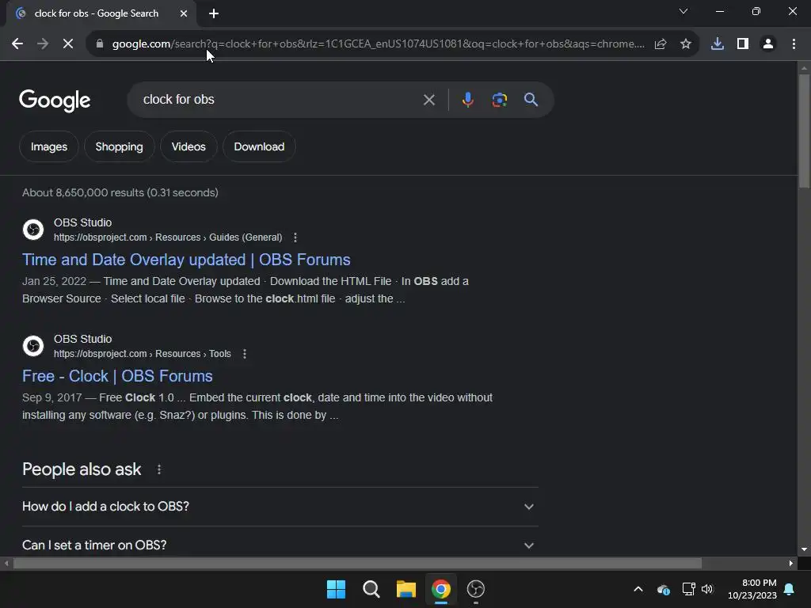This screenshot has height=608, width=811.
Task: Expand How do I add a clock question
Action: coord(280,507)
